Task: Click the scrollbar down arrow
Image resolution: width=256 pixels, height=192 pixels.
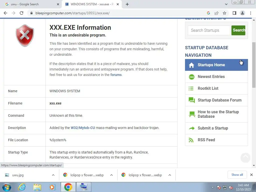Action: [254, 165]
